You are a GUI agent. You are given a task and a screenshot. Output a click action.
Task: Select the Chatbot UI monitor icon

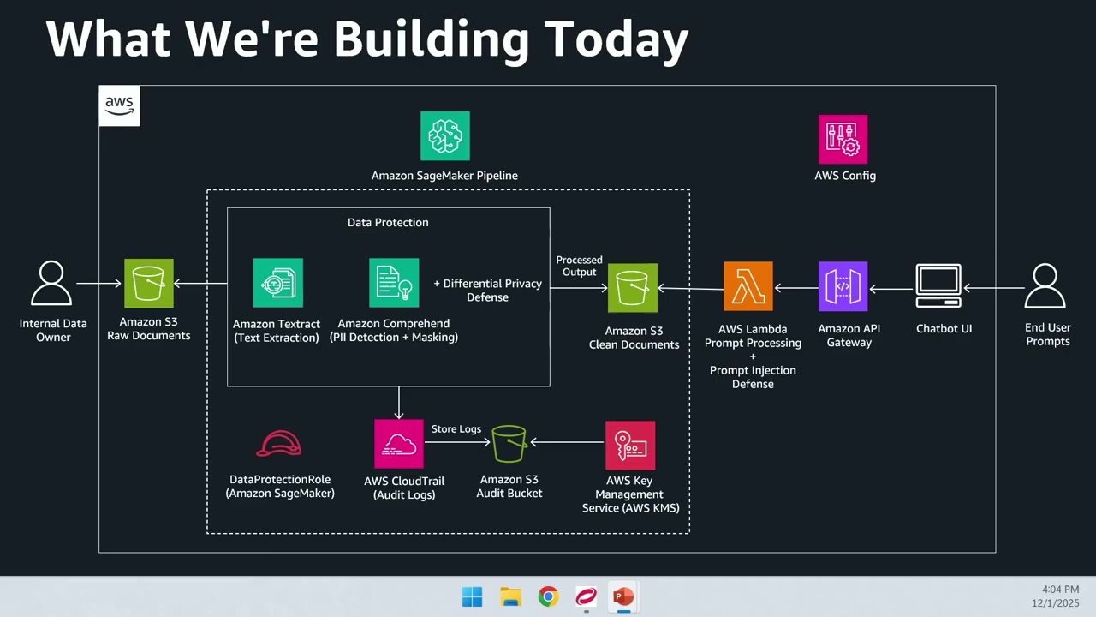(x=938, y=286)
